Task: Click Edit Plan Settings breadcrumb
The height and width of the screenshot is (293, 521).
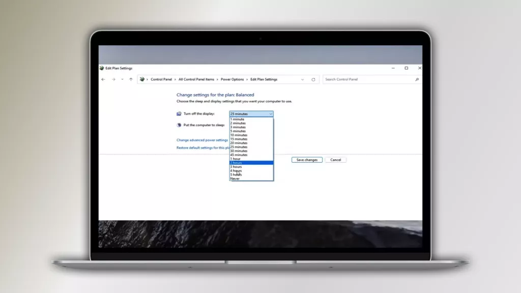Action: [x=264, y=79]
